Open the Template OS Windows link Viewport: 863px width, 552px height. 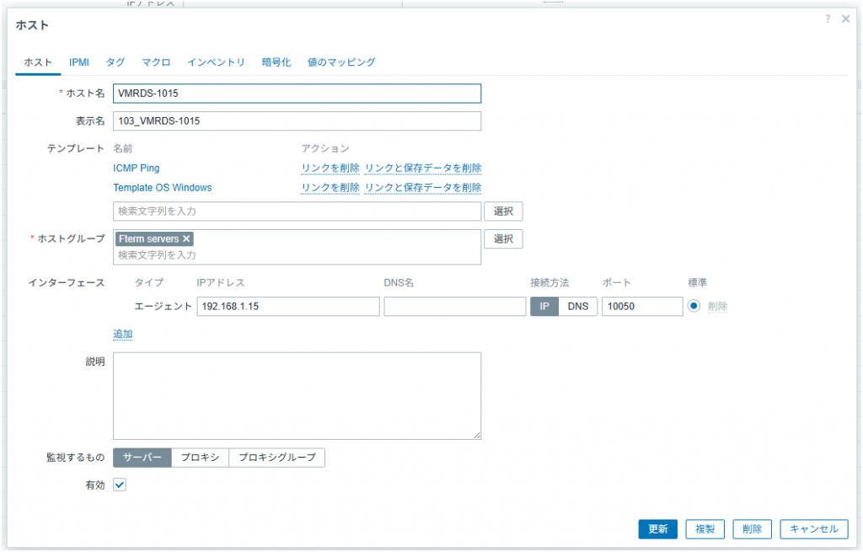point(163,187)
